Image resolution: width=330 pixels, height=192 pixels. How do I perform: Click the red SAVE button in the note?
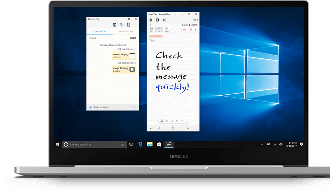point(184,30)
